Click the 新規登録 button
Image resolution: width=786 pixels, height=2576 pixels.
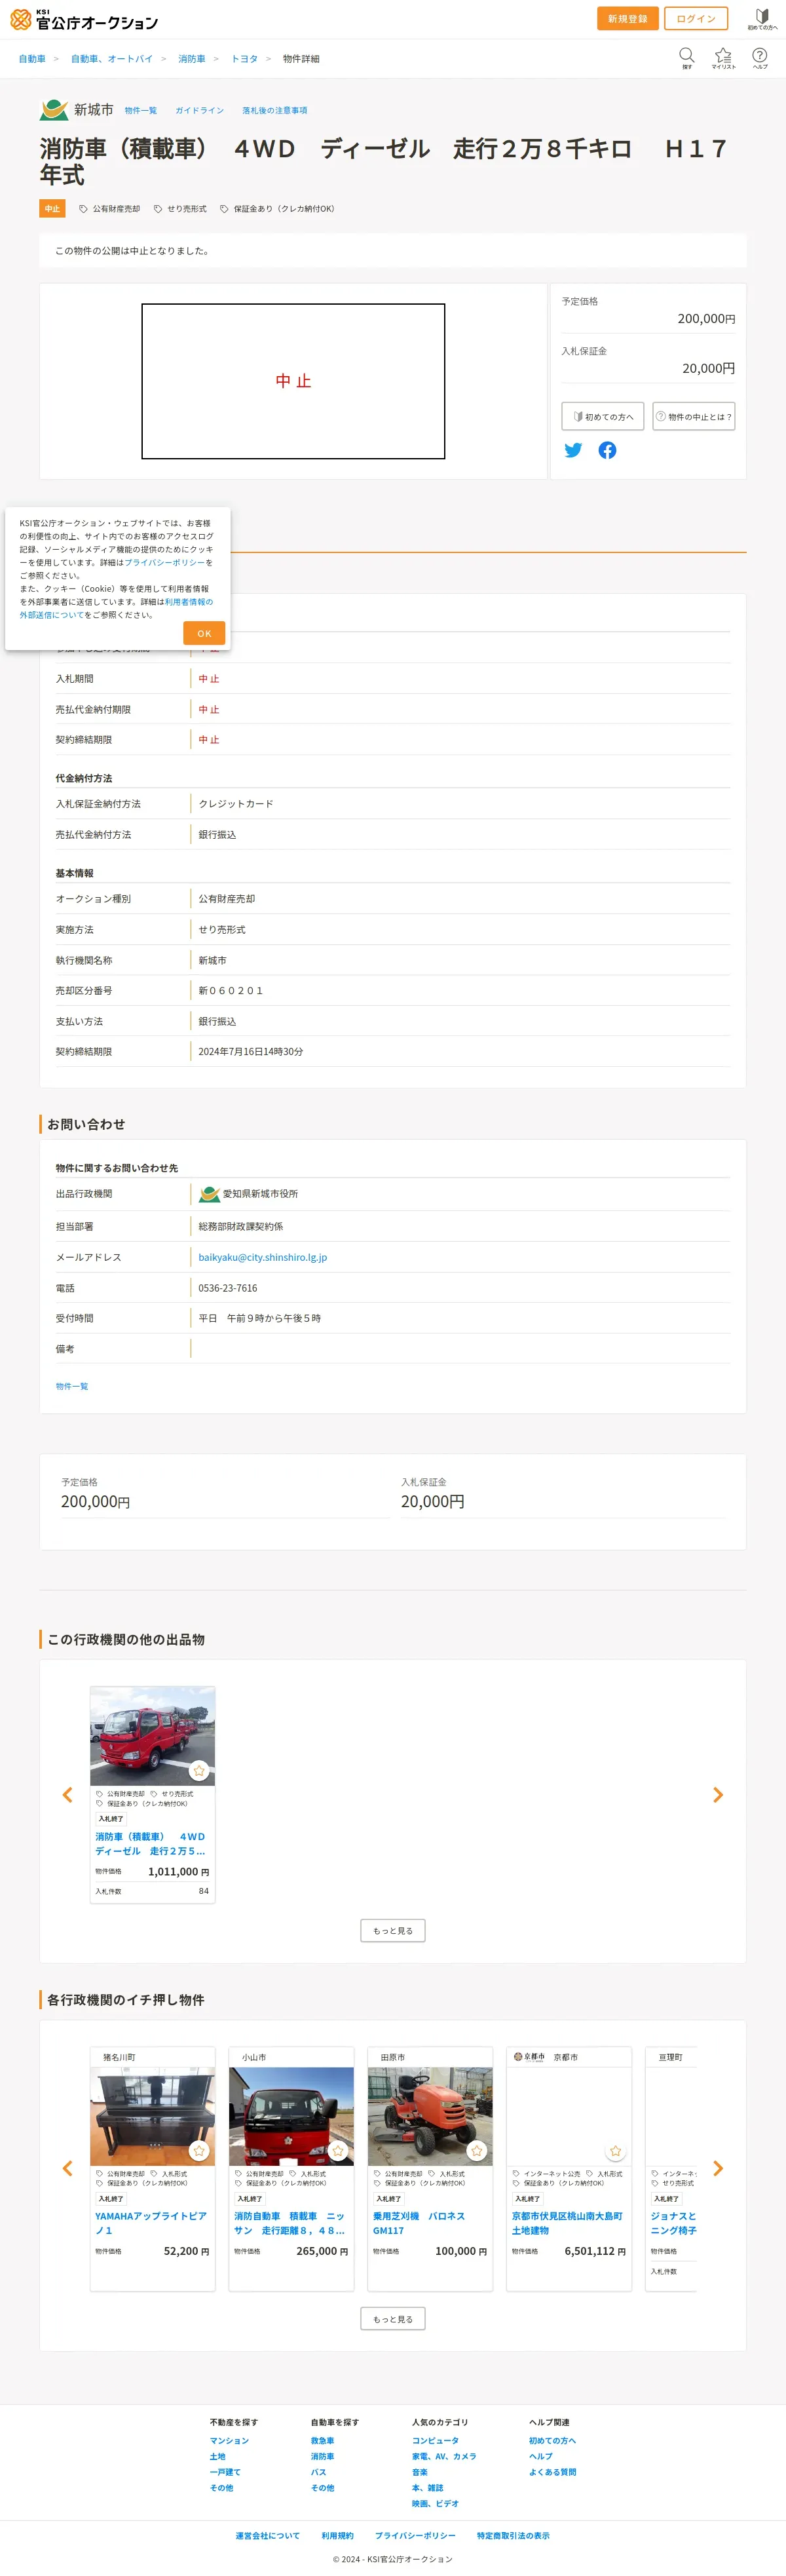[x=627, y=19]
